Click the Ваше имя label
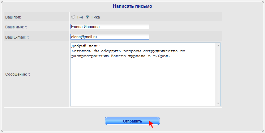 16,27
